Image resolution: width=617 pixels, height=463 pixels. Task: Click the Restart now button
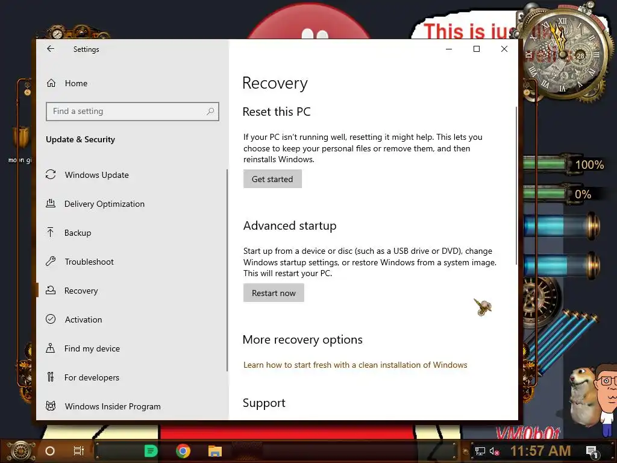(274, 293)
